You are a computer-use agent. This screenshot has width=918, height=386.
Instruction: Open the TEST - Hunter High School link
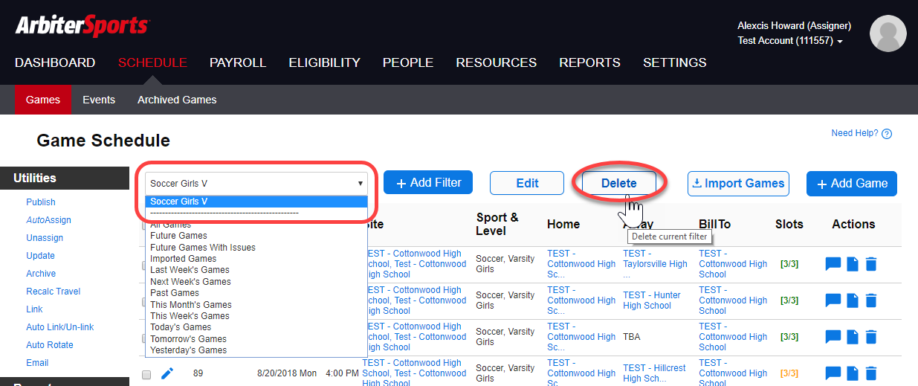click(652, 300)
